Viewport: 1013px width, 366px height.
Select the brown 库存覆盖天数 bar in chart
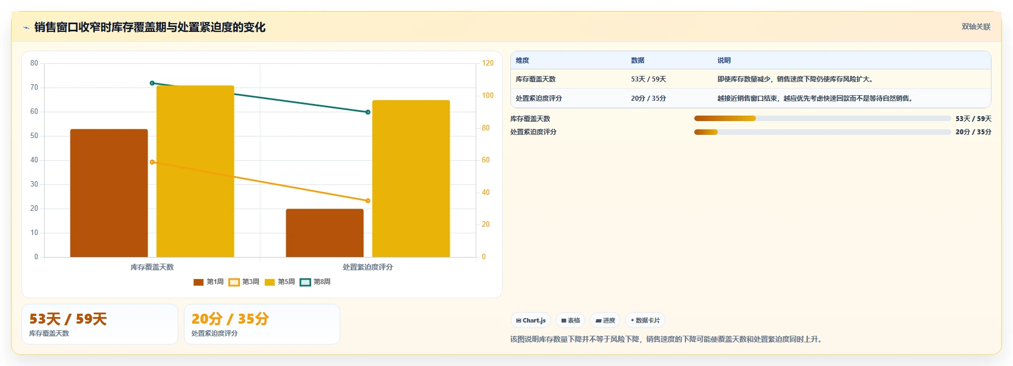[x=109, y=193]
